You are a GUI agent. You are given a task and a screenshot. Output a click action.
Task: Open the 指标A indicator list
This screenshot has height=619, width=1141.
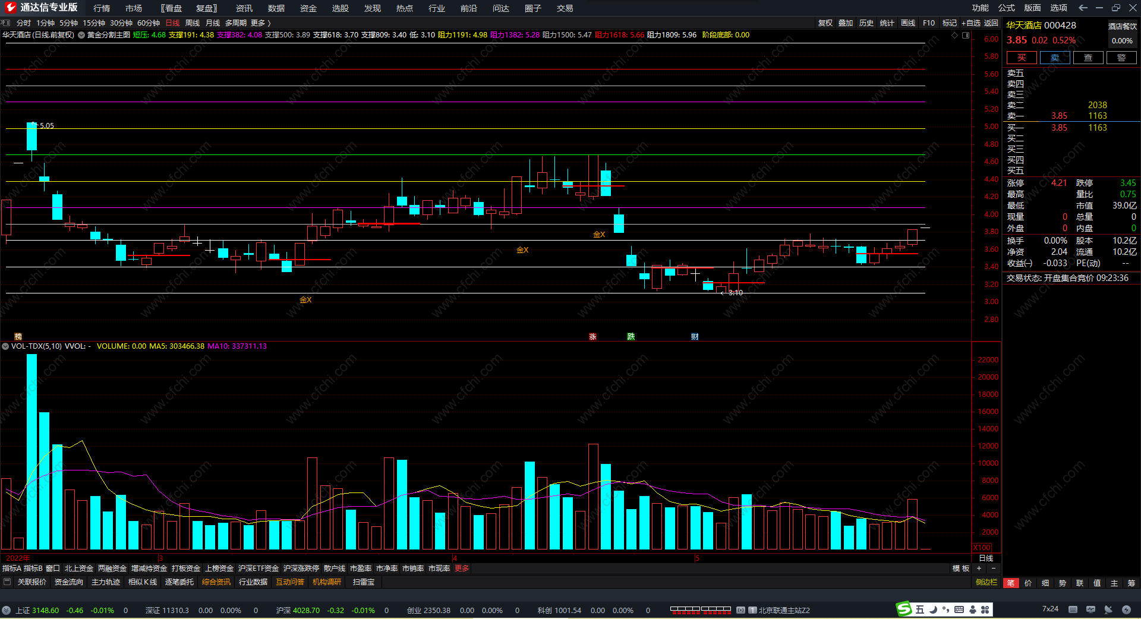pyautogui.click(x=11, y=569)
